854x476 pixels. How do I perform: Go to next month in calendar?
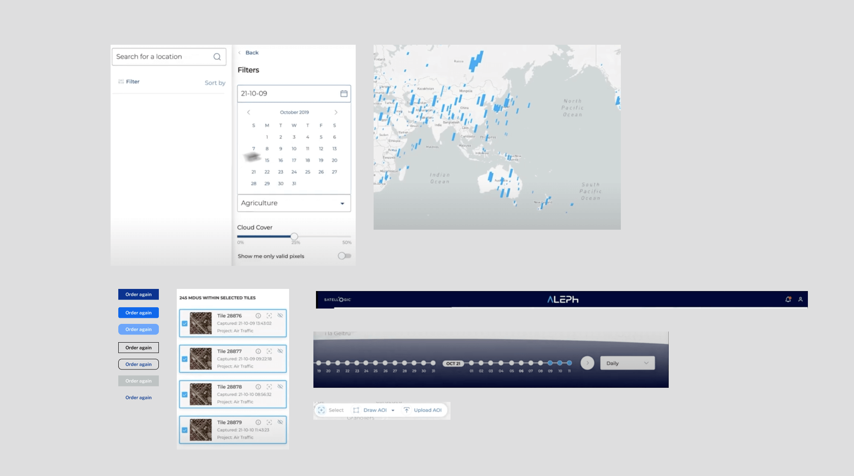[x=336, y=113]
